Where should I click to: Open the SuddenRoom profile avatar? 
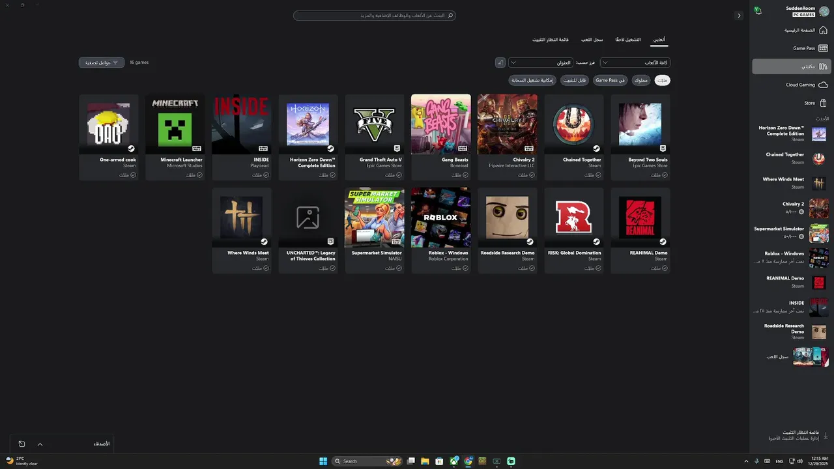(824, 11)
